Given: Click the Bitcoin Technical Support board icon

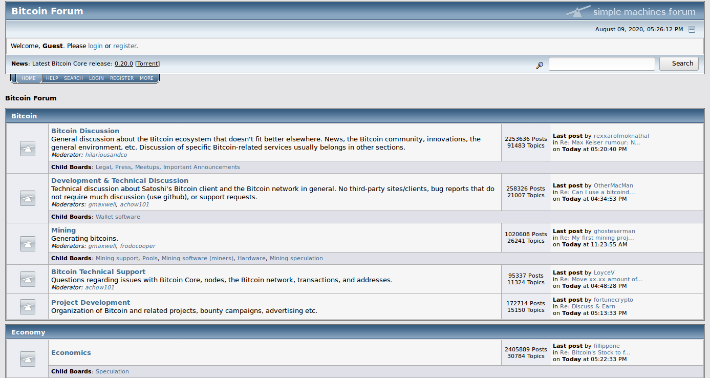Looking at the screenshot, I should [x=28, y=279].
